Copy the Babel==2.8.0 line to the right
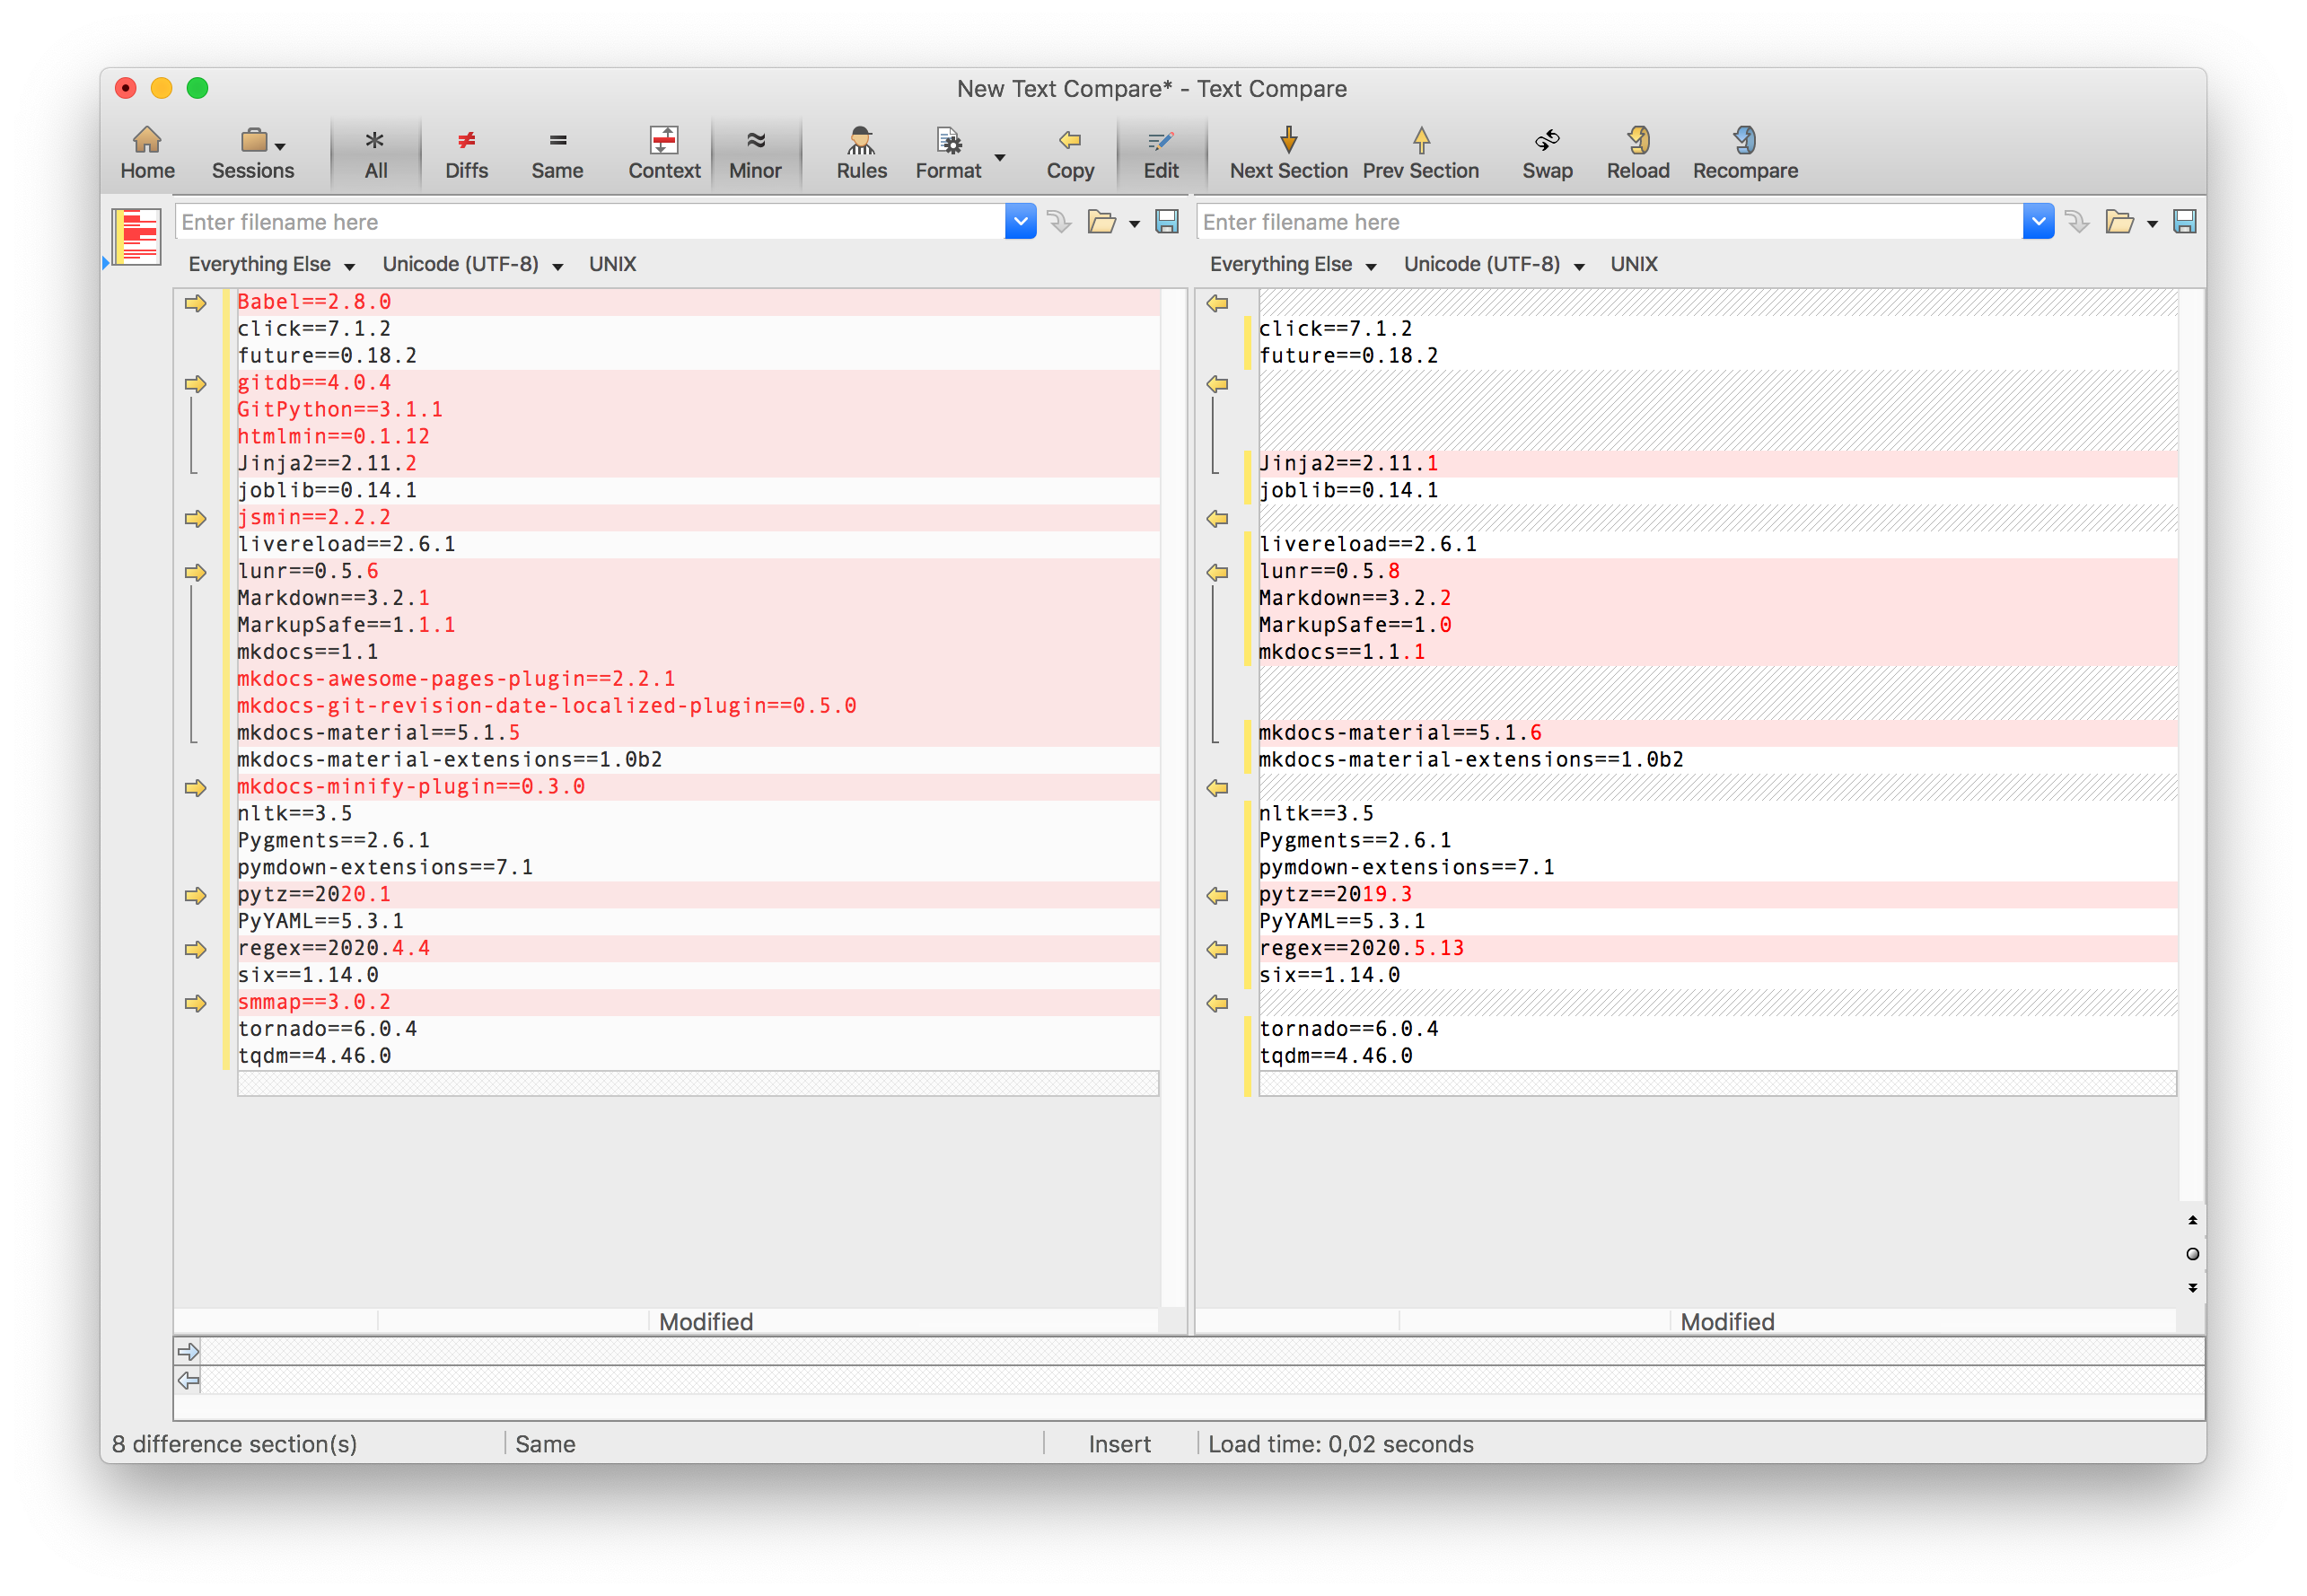The height and width of the screenshot is (1596, 2307). pos(195,303)
